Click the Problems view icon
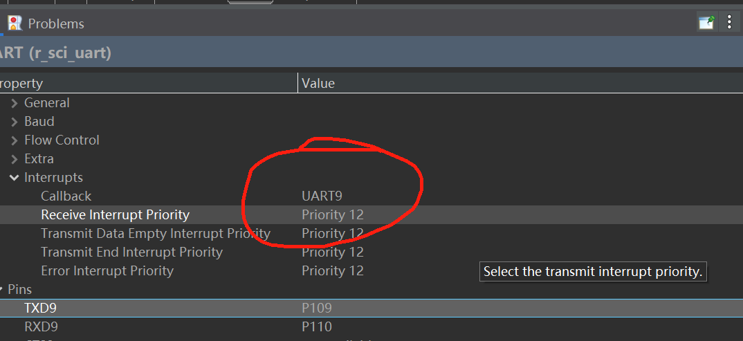This screenshot has width=743, height=341. pyautogui.click(x=15, y=24)
